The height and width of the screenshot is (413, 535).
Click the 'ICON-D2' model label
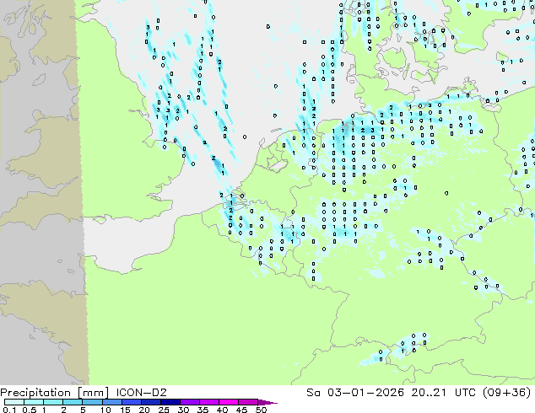(x=141, y=393)
